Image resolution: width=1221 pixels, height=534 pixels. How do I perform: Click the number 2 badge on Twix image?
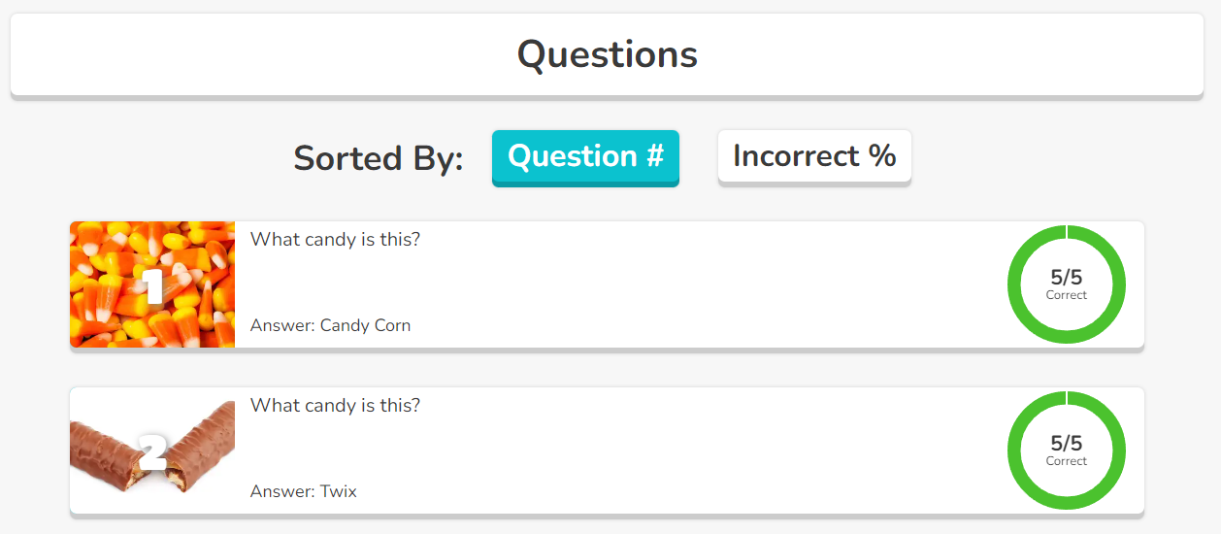(153, 451)
